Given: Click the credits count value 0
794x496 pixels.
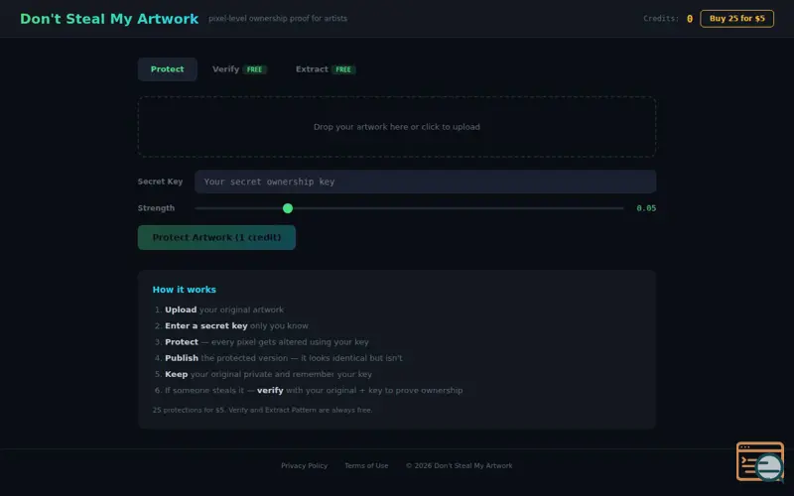Looking at the screenshot, I should tap(690, 19).
